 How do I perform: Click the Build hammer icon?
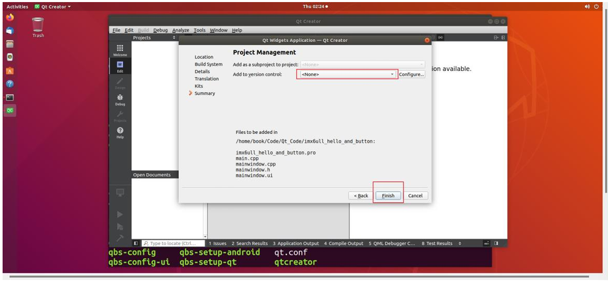point(120,237)
